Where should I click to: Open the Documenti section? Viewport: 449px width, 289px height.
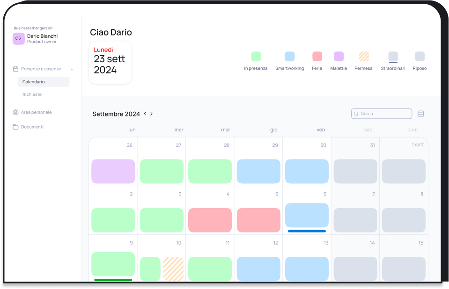(x=32, y=127)
